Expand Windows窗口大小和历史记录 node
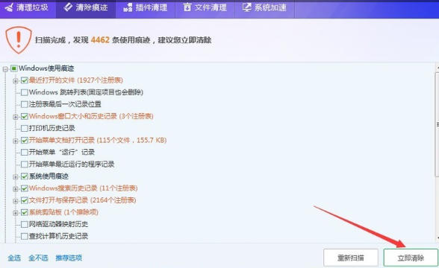The width and height of the screenshot is (439, 268). tap(16, 117)
